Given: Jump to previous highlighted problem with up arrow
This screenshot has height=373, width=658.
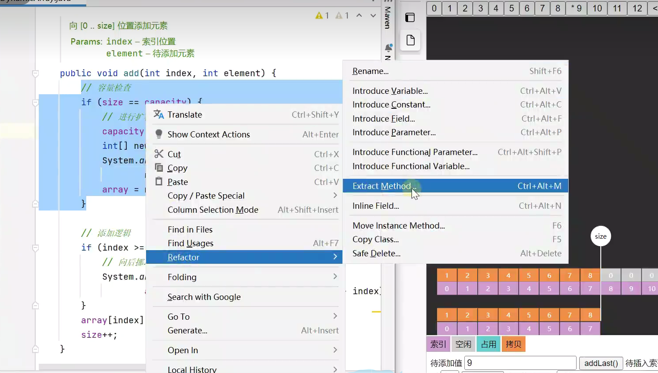Looking at the screenshot, I should click(x=359, y=15).
